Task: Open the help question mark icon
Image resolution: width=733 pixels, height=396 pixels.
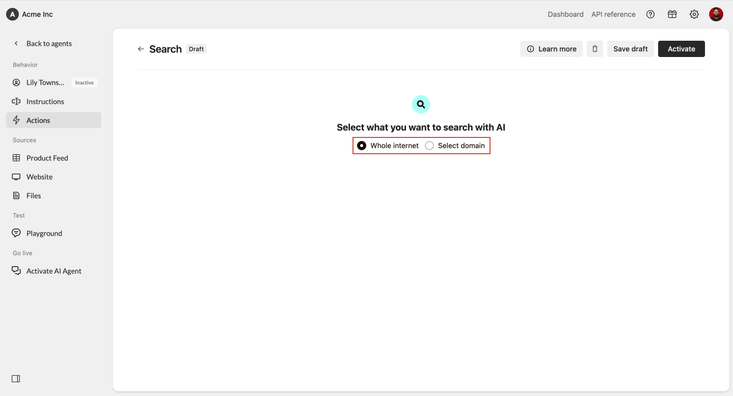Action: (x=650, y=14)
